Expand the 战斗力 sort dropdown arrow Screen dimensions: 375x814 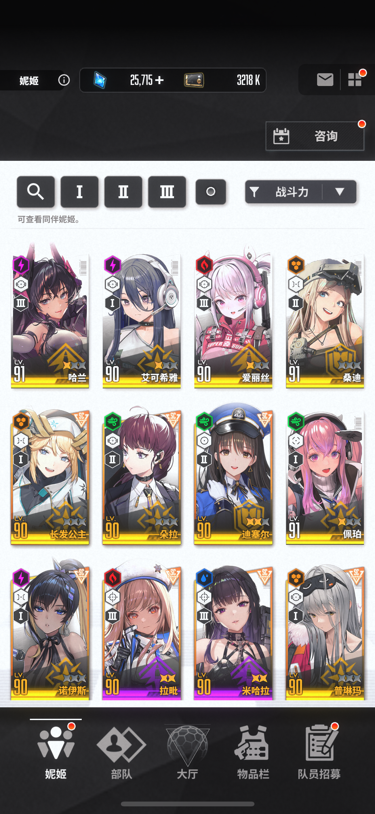click(x=340, y=192)
